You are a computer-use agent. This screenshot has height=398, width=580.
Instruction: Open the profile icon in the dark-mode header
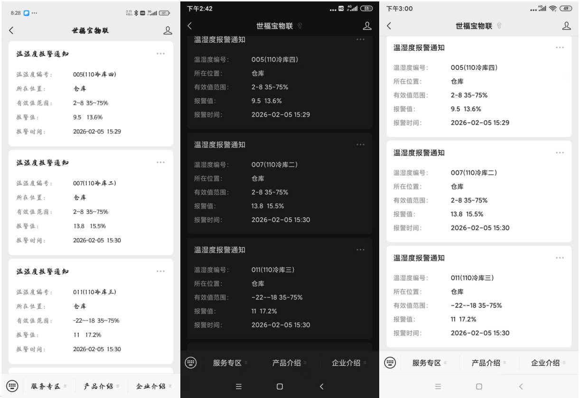[x=367, y=26]
